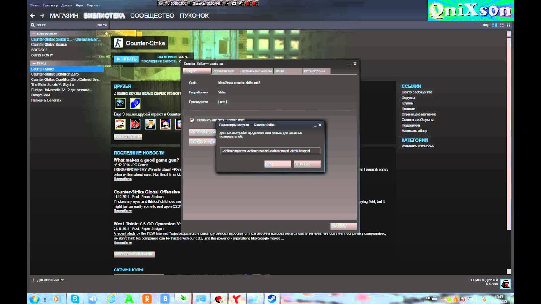Screen dimensions: 541x304
Task: Click the plus icon for ДОБАВИТЬ ИГРУ
Action: coord(33,280)
